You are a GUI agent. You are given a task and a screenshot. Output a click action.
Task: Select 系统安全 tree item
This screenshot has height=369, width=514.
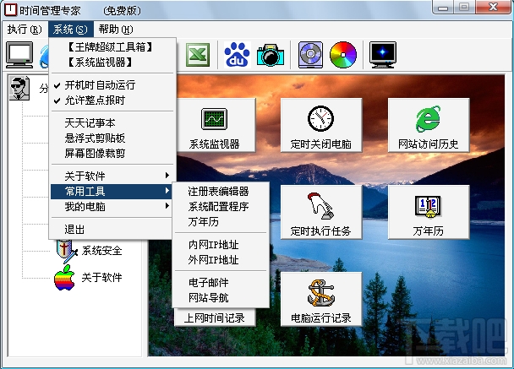[x=102, y=251]
